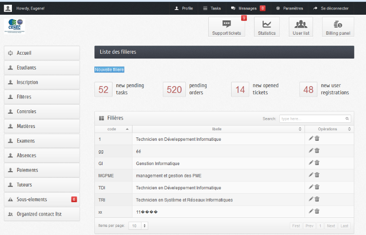Image resolution: width=366 pixels, height=235 pixels.
Task: Edit the TRI row with pencil icon
Action: pos(311,199)
